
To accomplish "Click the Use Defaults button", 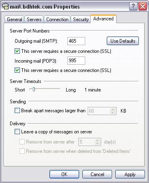I will coord(123,41).
